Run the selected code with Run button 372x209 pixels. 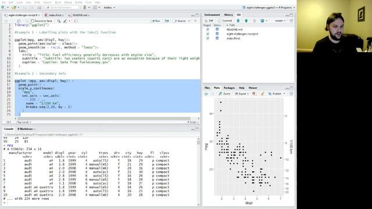(x=156, y=21)
